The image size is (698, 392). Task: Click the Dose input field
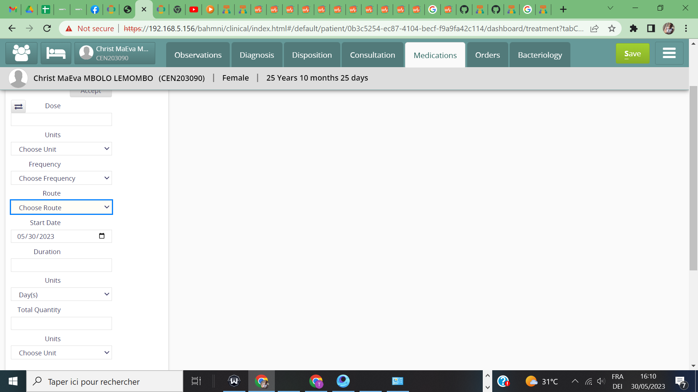point(61,119)
